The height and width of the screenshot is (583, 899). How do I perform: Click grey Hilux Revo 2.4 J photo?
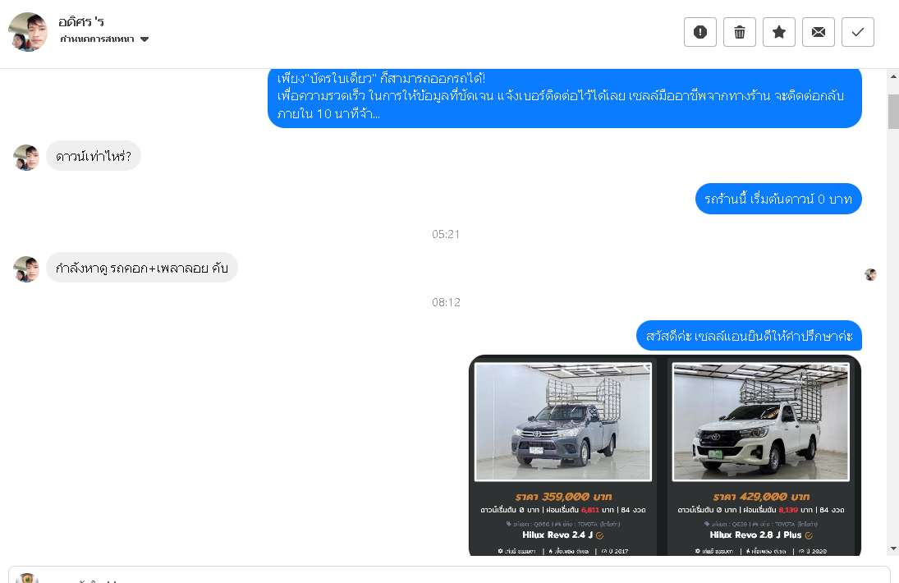(x=563, y=421)
